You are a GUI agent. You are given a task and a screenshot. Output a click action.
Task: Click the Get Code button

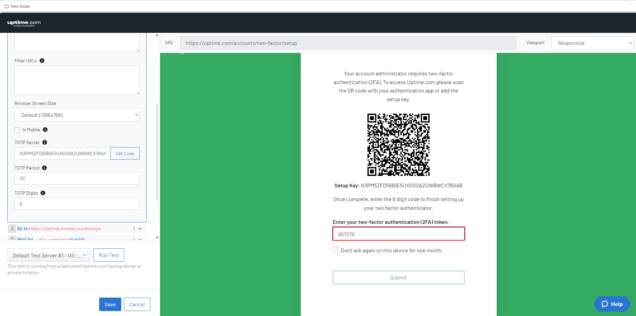125,153
